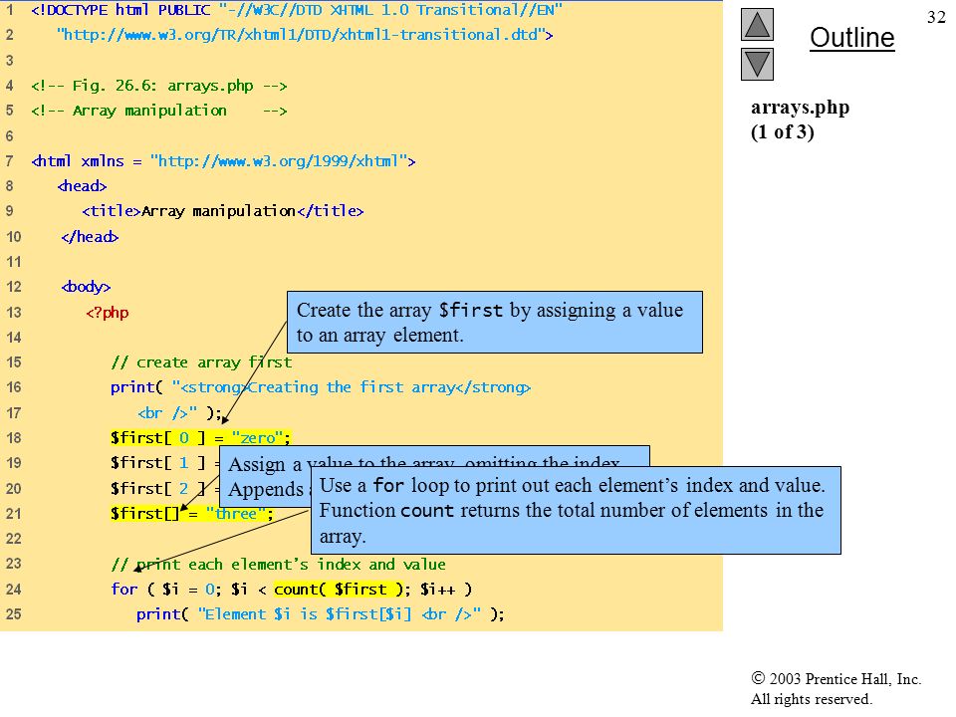Click the <?php opening tag
956x717 pixels.
(108, 312)
